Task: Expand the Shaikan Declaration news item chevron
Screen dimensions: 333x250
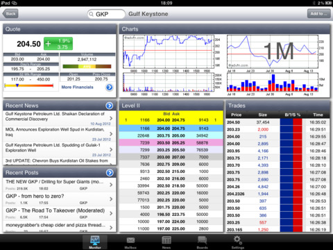Action: [x=111, y=118]
